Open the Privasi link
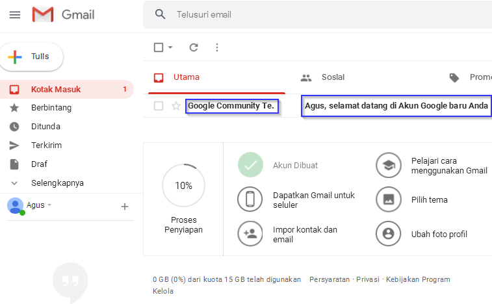 [368, 279]
